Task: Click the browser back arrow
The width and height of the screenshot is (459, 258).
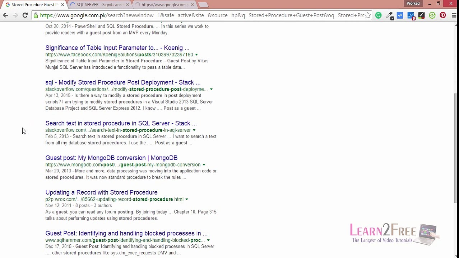Action: click(x=5, y=15)
